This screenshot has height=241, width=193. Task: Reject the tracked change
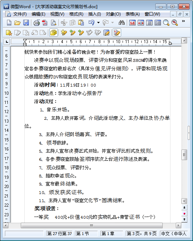98,33
